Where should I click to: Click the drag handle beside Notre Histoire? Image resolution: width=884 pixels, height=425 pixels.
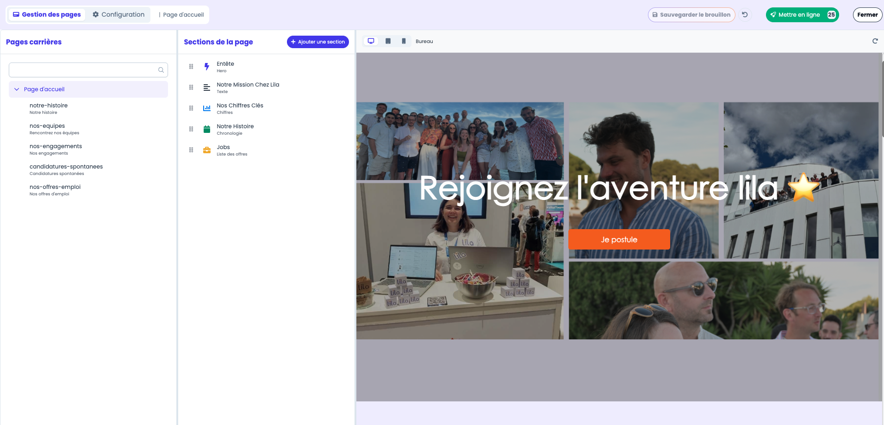[x=191, y=129]
